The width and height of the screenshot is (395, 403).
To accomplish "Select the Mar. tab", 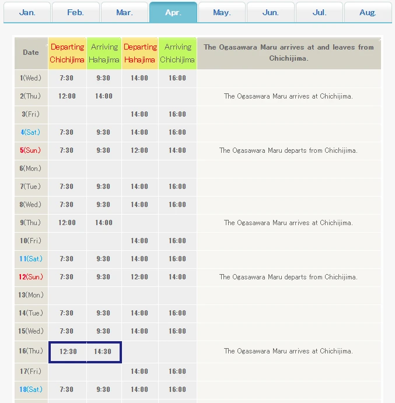I will (x=124, y=12).
